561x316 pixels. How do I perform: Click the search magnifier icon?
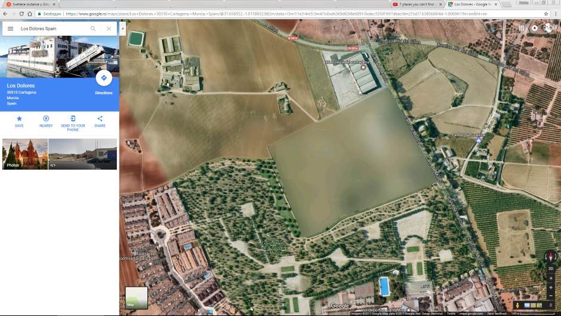pos(93,29)
